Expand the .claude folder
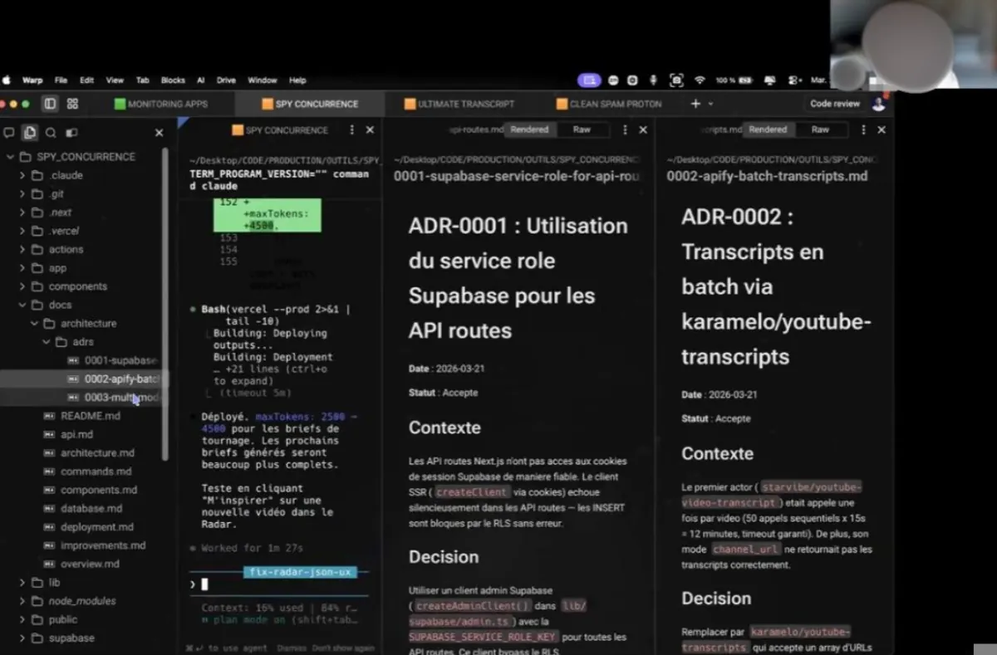The height and width of the screenshot is (655, 997). pos(22,175)
